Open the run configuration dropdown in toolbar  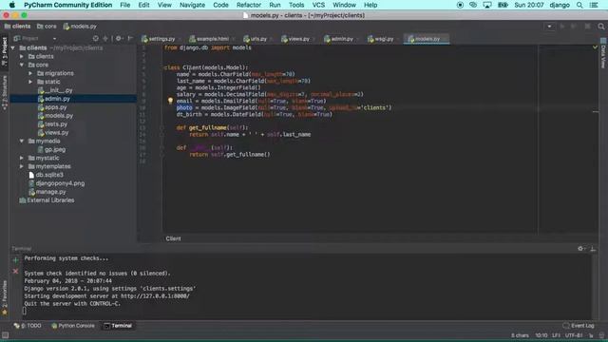point(549,27)
